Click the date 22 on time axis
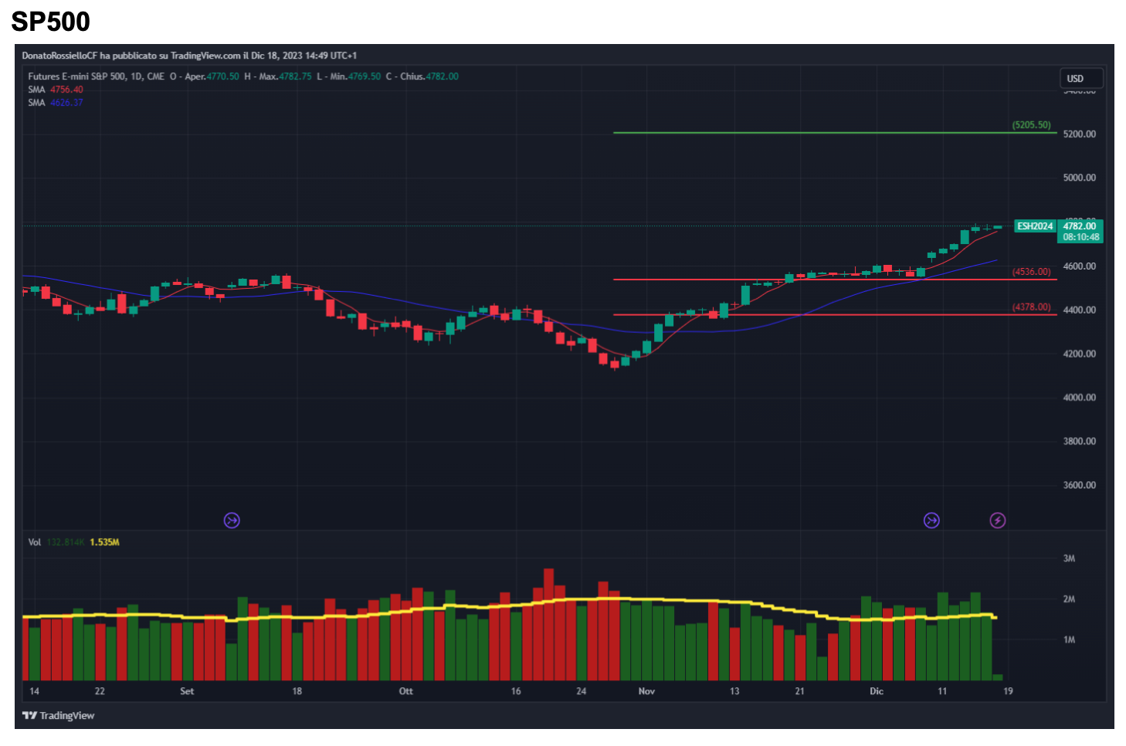Image resolution: width=1126 pixels, height=746 pixels. tap(100, 691)
